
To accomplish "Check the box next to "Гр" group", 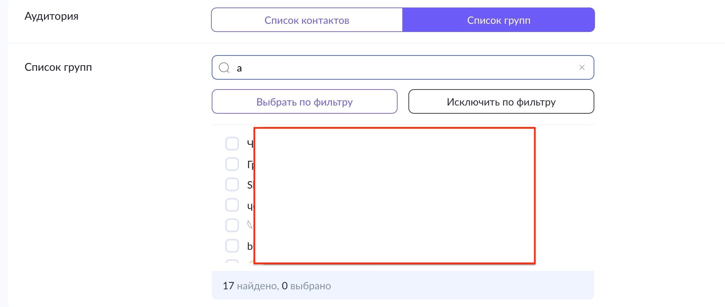I will (232, 164).
